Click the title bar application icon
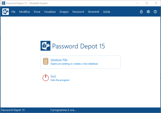161x113 pixels. click(3, 3)
